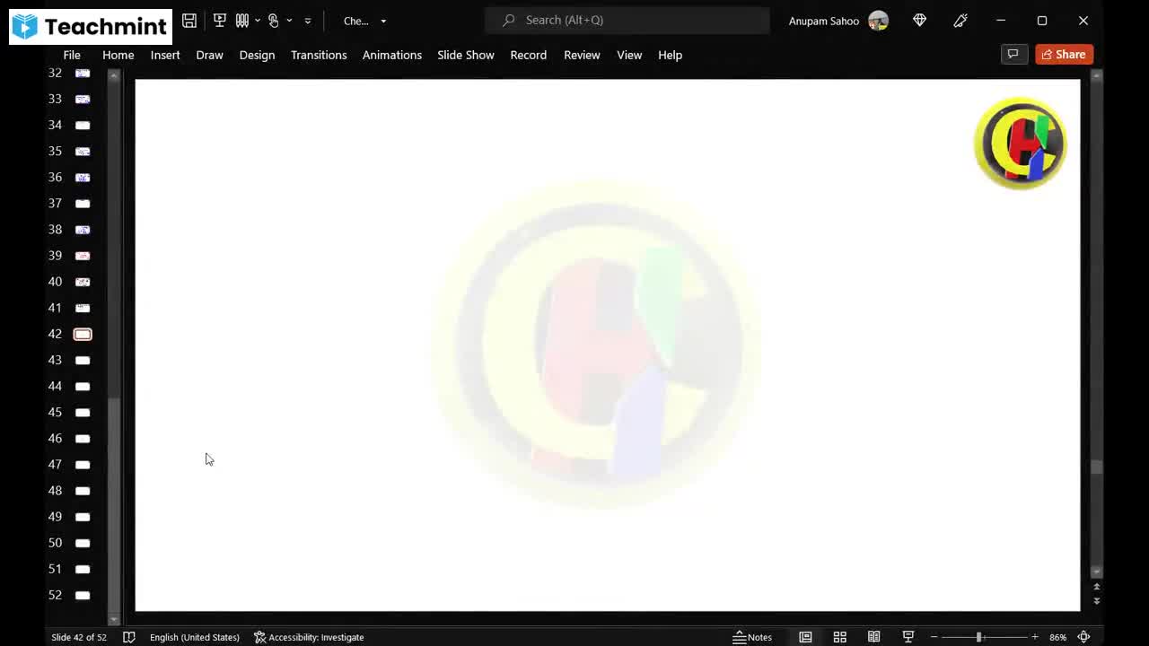Open the File menu
The image size is (1149, 646).
72,55
